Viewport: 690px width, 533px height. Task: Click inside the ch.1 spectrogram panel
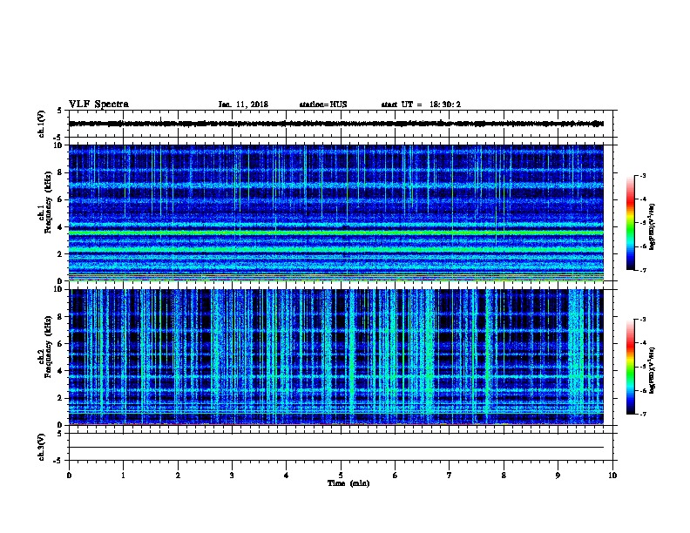tap(336, 213)
